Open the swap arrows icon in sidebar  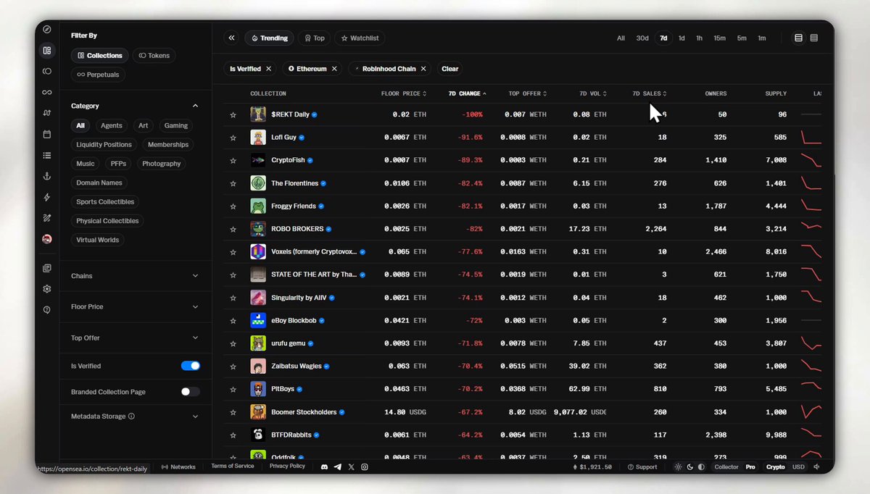click(47, 113)
